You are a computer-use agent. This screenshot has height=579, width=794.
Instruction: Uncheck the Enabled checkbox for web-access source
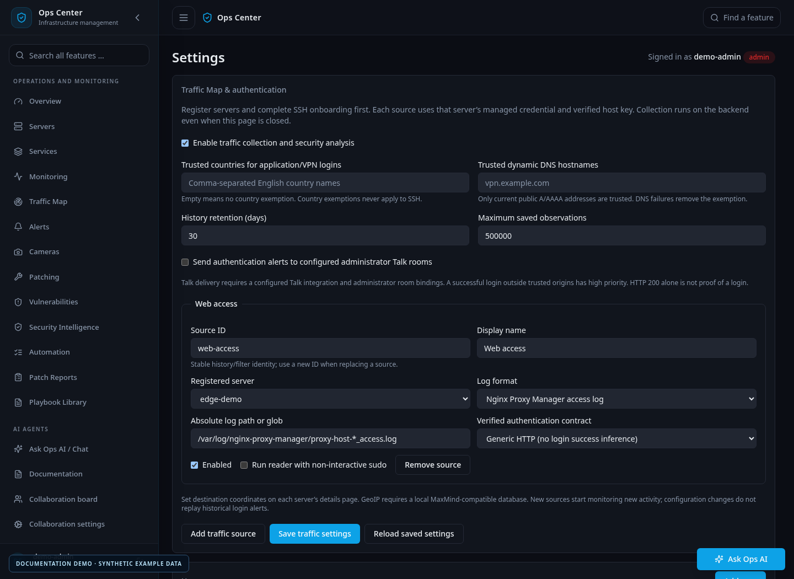point(195,465)
